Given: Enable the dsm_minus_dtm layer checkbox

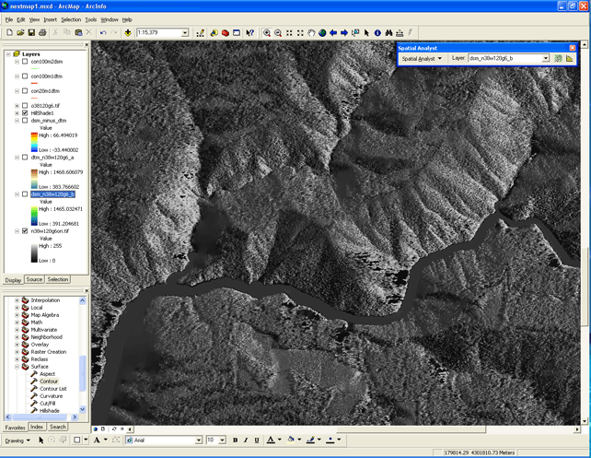Looking at the screenshot, I should point(25,121).
